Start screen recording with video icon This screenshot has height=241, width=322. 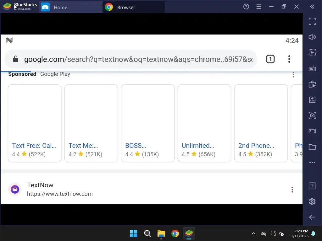pos(312,131)
